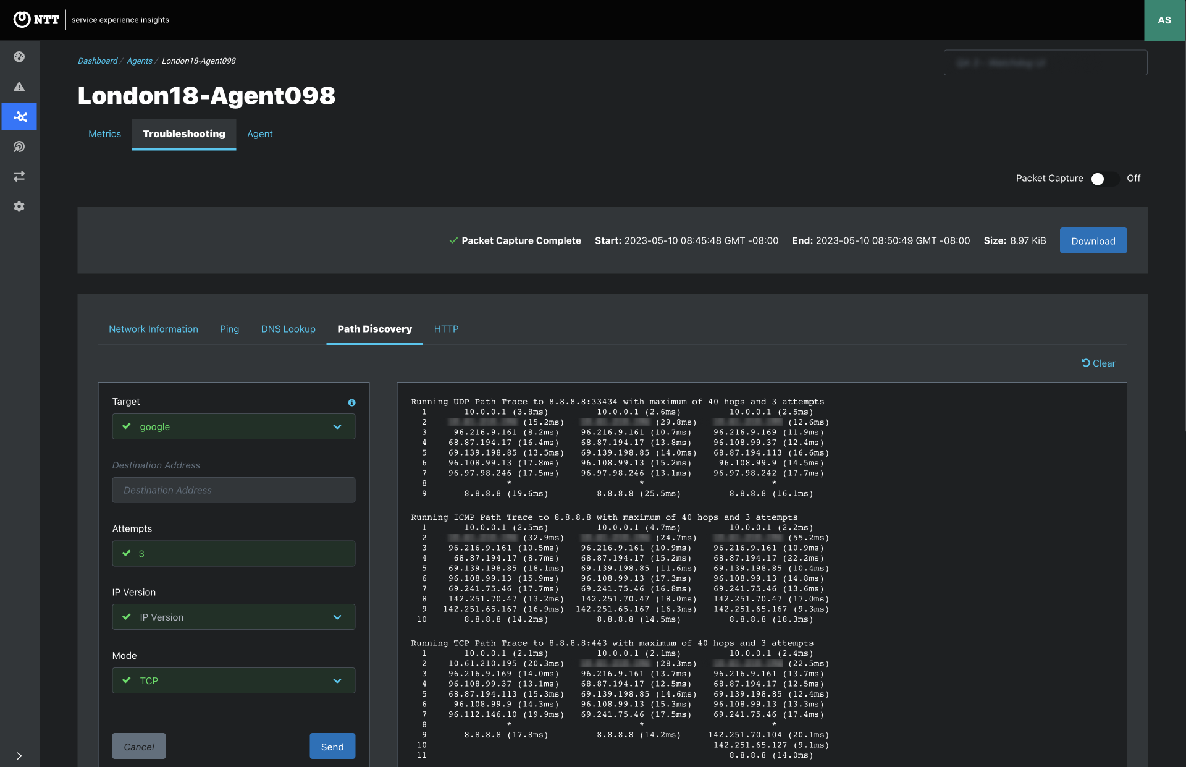Open the transfer arrows icon in sidebar
This screenshot has height=767, width=1186.
tap(19, 176)
